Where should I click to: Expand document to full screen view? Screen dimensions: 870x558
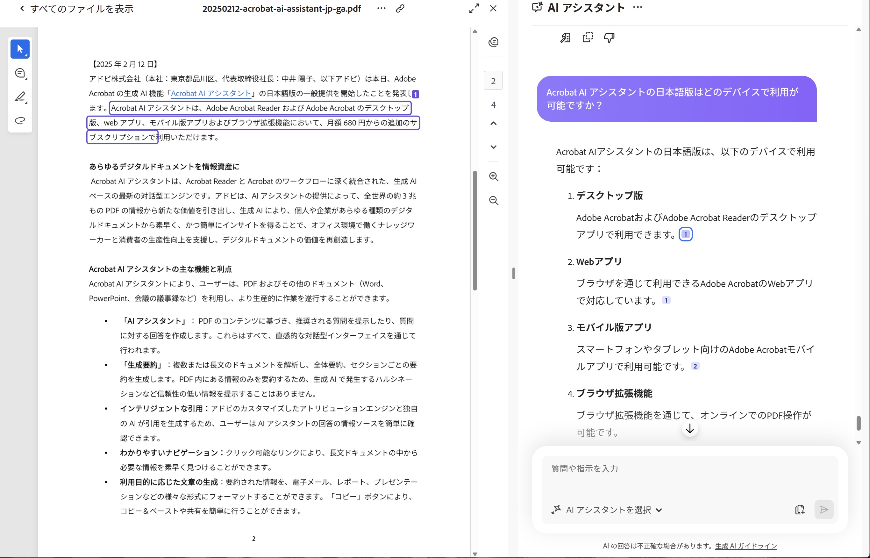click(474, 8)
